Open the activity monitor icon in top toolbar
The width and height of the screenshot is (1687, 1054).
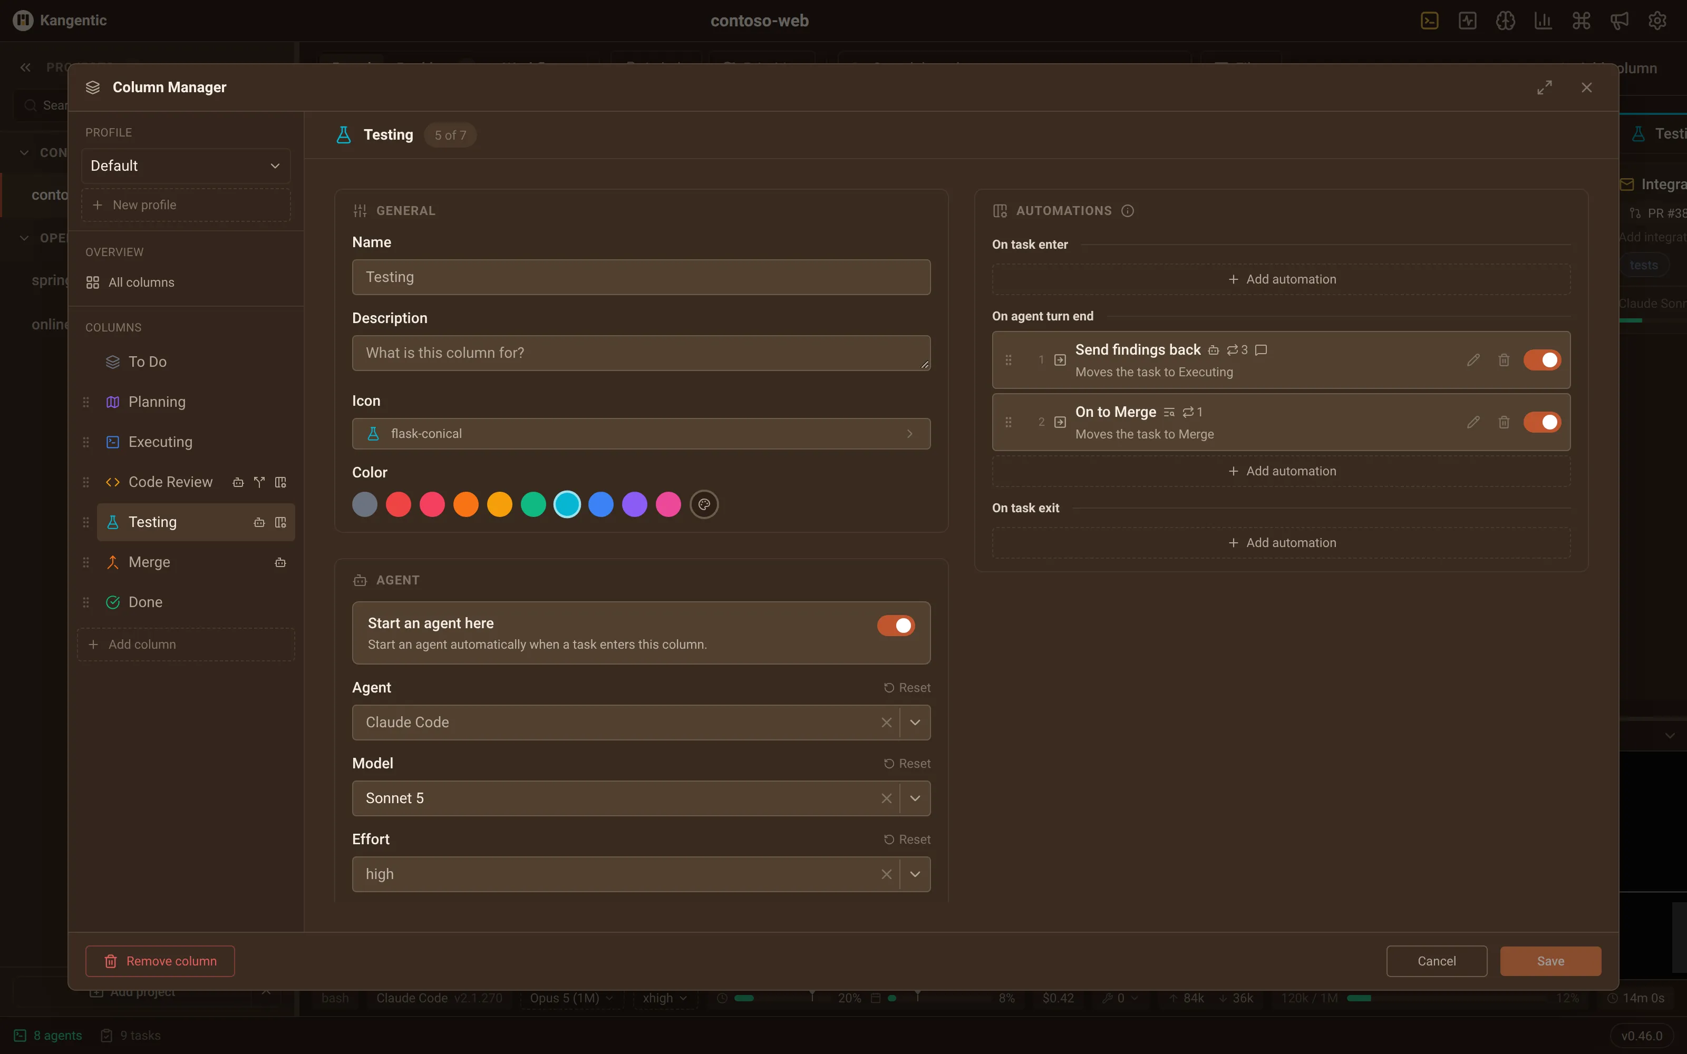[1467, 21]
